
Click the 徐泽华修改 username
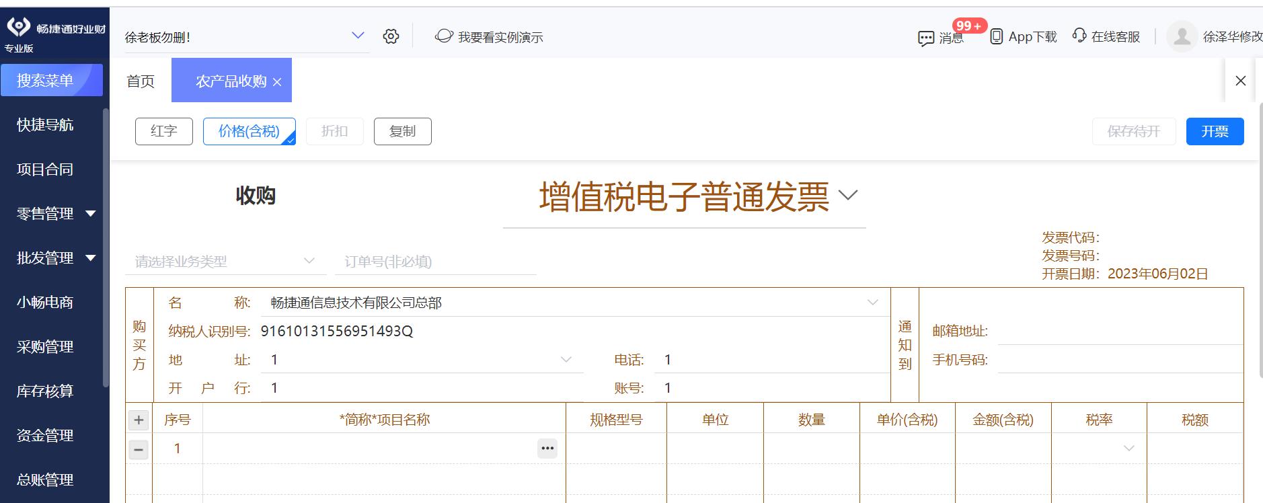[1233, 37]
